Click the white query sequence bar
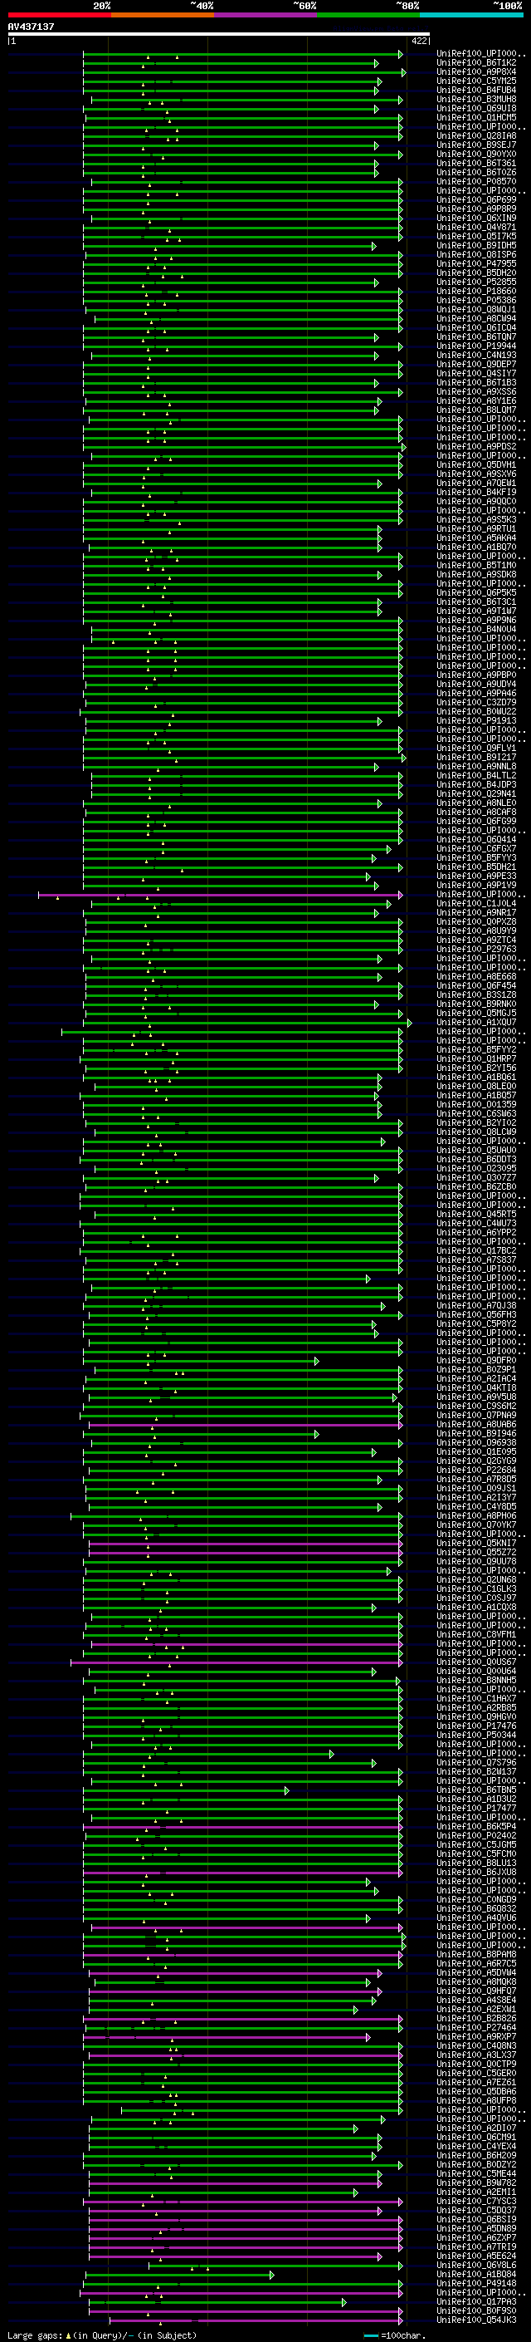Viewport: 531px width, 2342px height. coord(219,33)
